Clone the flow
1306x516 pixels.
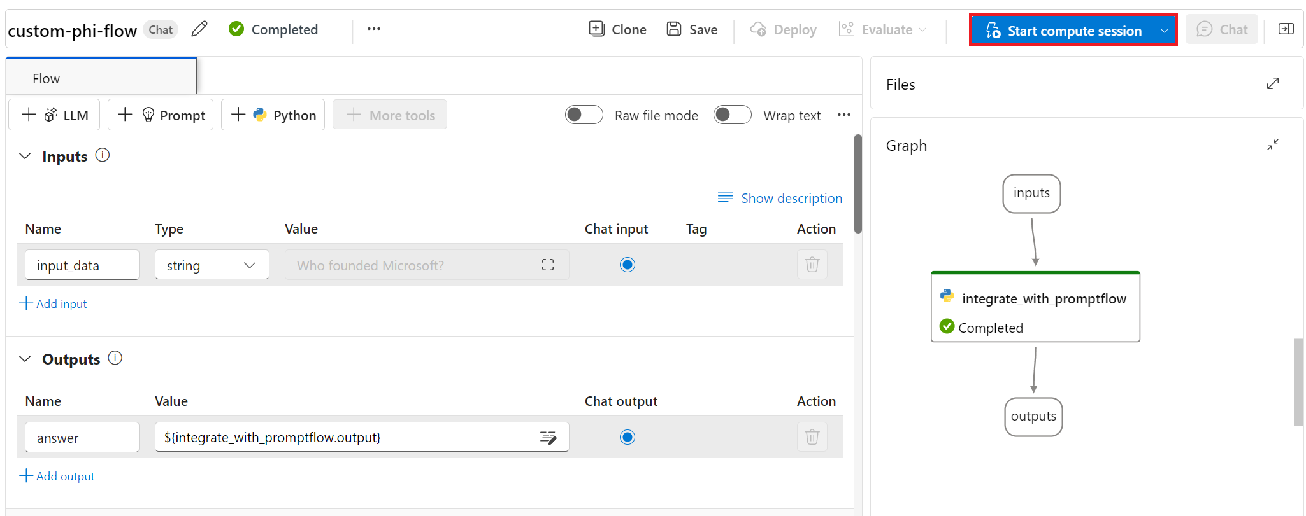(x=617, y=29)
